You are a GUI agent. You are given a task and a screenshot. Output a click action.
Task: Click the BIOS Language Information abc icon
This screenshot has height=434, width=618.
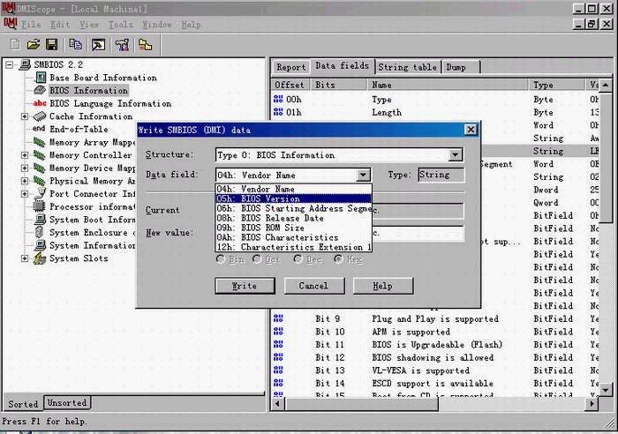click(40, 103)
